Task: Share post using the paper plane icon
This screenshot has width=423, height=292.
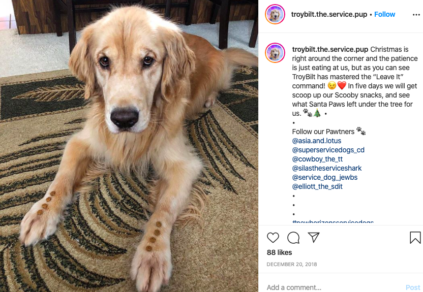Action: [x=314, y=237]
